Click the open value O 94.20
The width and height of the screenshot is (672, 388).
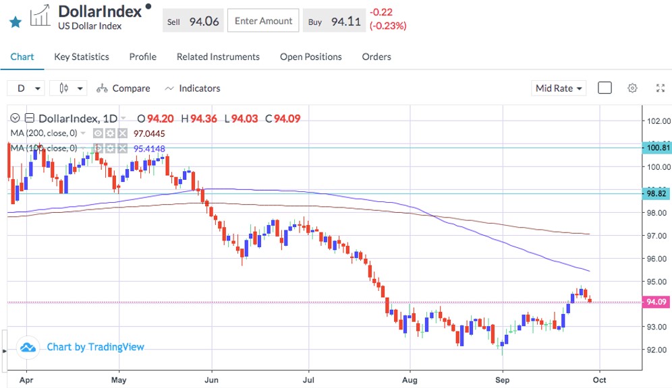155,119
